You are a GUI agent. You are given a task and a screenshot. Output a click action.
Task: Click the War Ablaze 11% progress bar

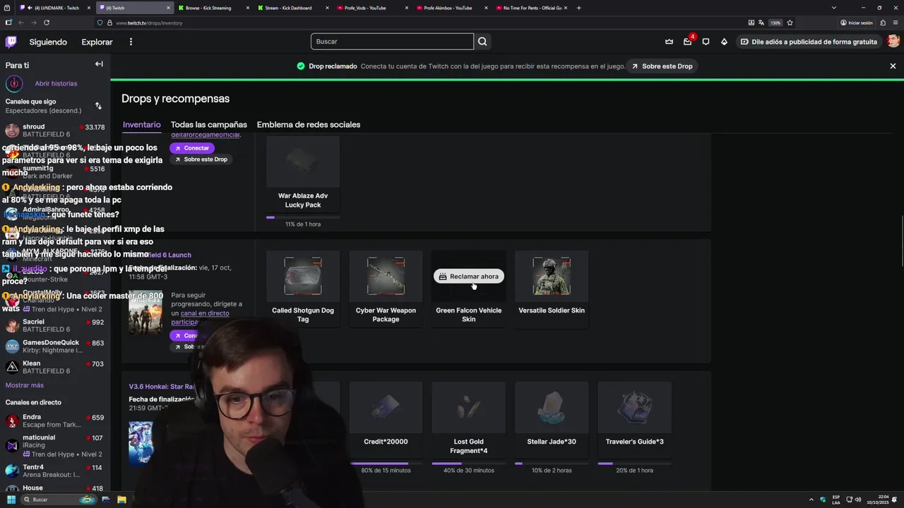pyautogui.click(x=303, y=217)
